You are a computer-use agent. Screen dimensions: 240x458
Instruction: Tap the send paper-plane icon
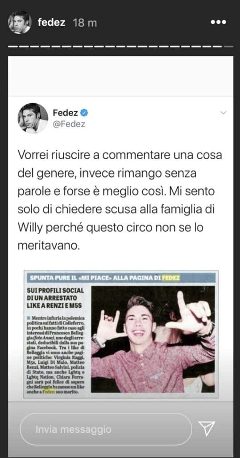pyautogui.click(x=206, y=428)
